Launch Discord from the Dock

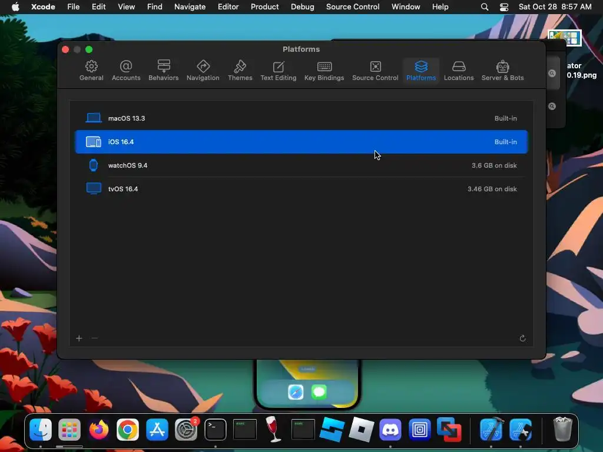tap(390, 429)
